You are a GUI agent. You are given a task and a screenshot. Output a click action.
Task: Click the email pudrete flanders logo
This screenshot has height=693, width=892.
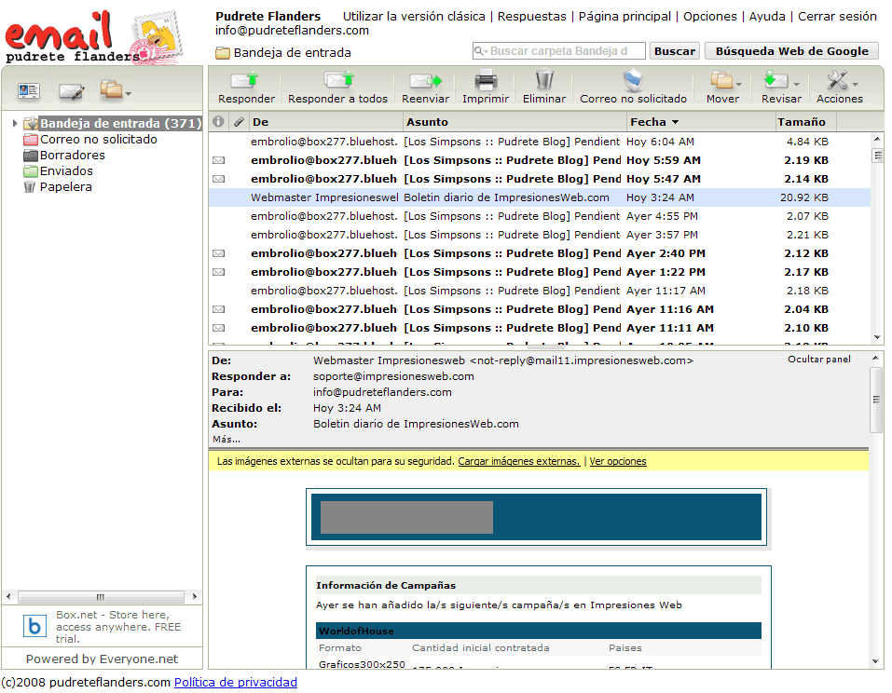point(92,35)
